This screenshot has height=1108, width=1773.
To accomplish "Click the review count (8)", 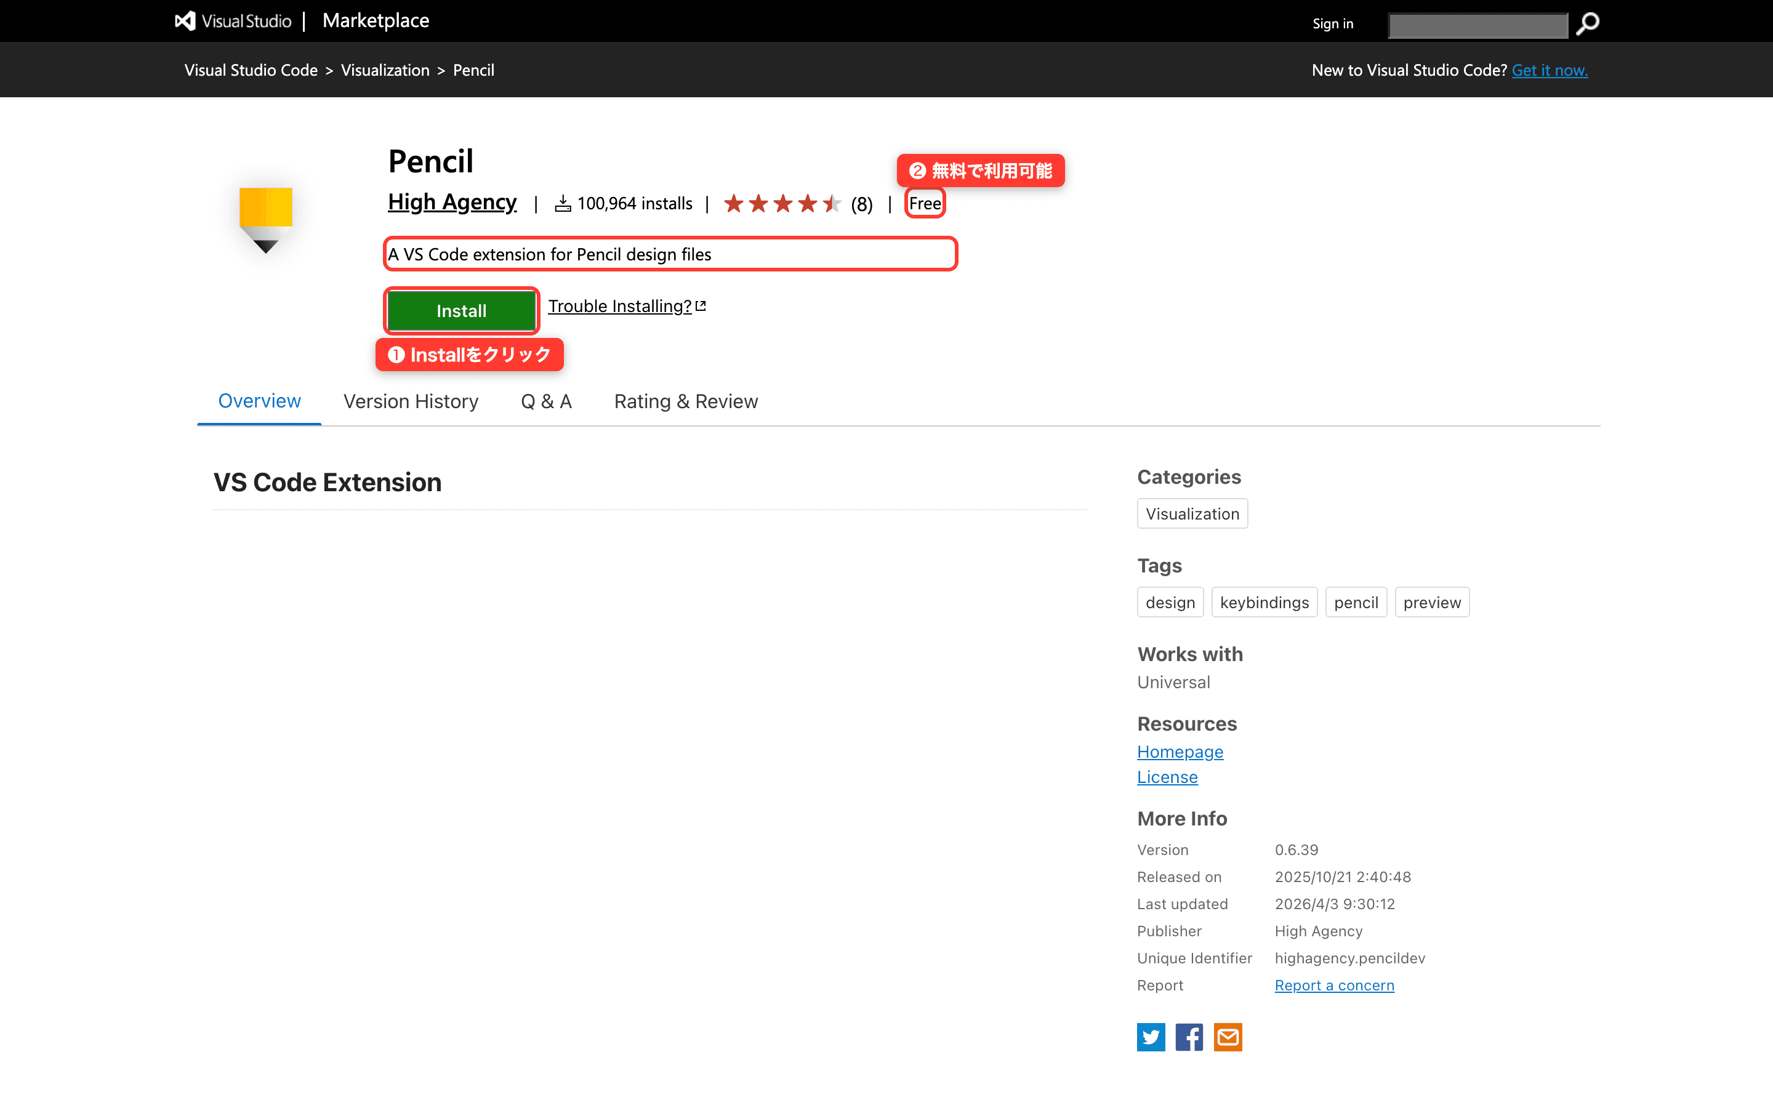I will pos(862,204).
